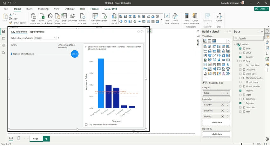The image size is (270, 146).
Task: Click Add data under Expand by
Action: tap(217, 134)
